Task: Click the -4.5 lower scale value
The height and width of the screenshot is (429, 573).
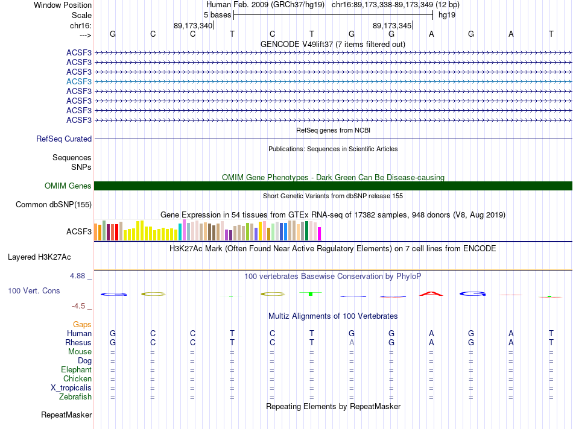Action: (78, 306)
